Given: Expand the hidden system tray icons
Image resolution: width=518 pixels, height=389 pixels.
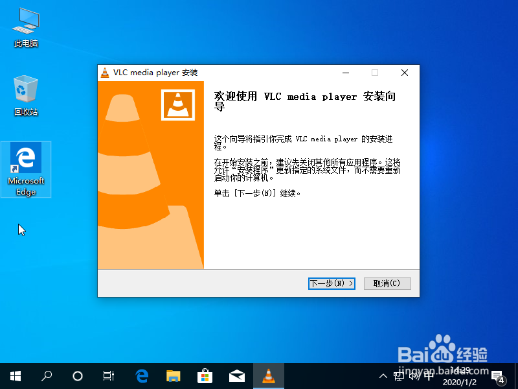Looking at the screenshot, I should [383, 376].
